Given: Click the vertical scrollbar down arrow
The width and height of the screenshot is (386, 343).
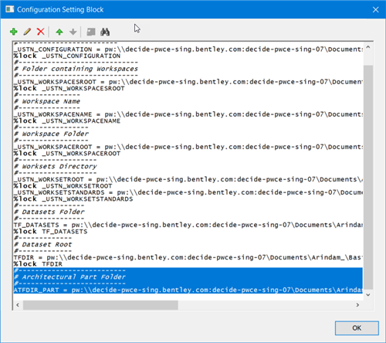Looking at the screenshot, I should click(x=368, y=295).
